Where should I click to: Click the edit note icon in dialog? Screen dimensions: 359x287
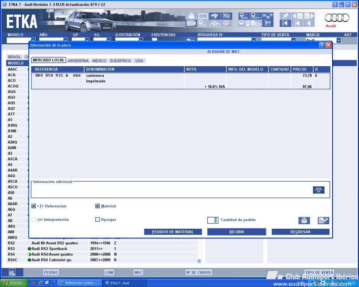(x=323, y=220)
